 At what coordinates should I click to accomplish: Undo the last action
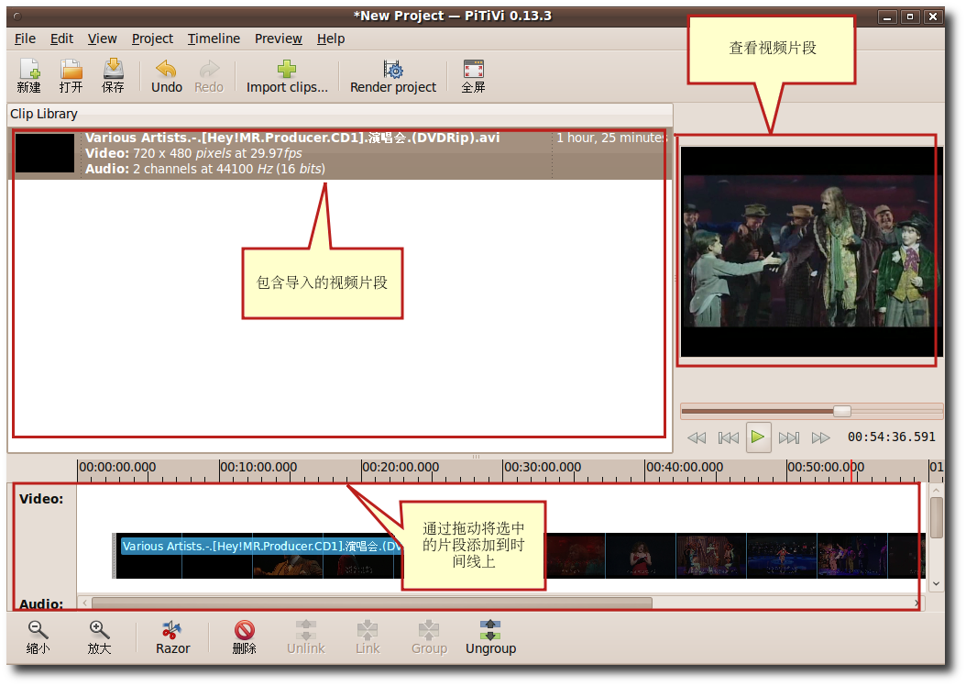tap(166, 76)
